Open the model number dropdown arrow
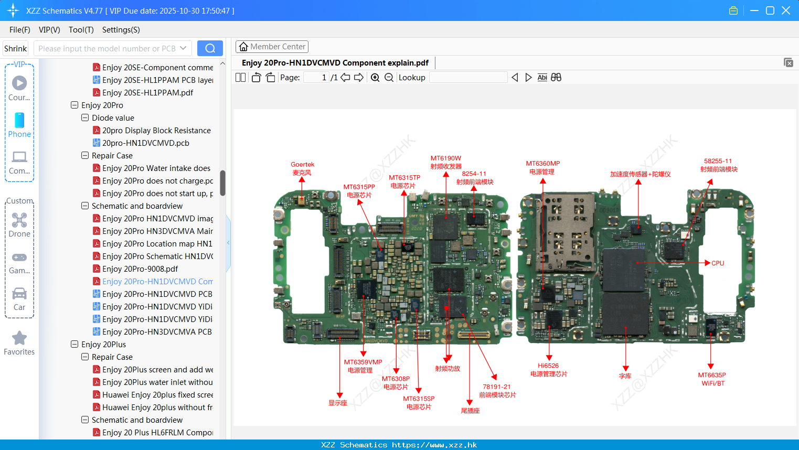Screen dimensions: 799x450 [x=183, y=48]
